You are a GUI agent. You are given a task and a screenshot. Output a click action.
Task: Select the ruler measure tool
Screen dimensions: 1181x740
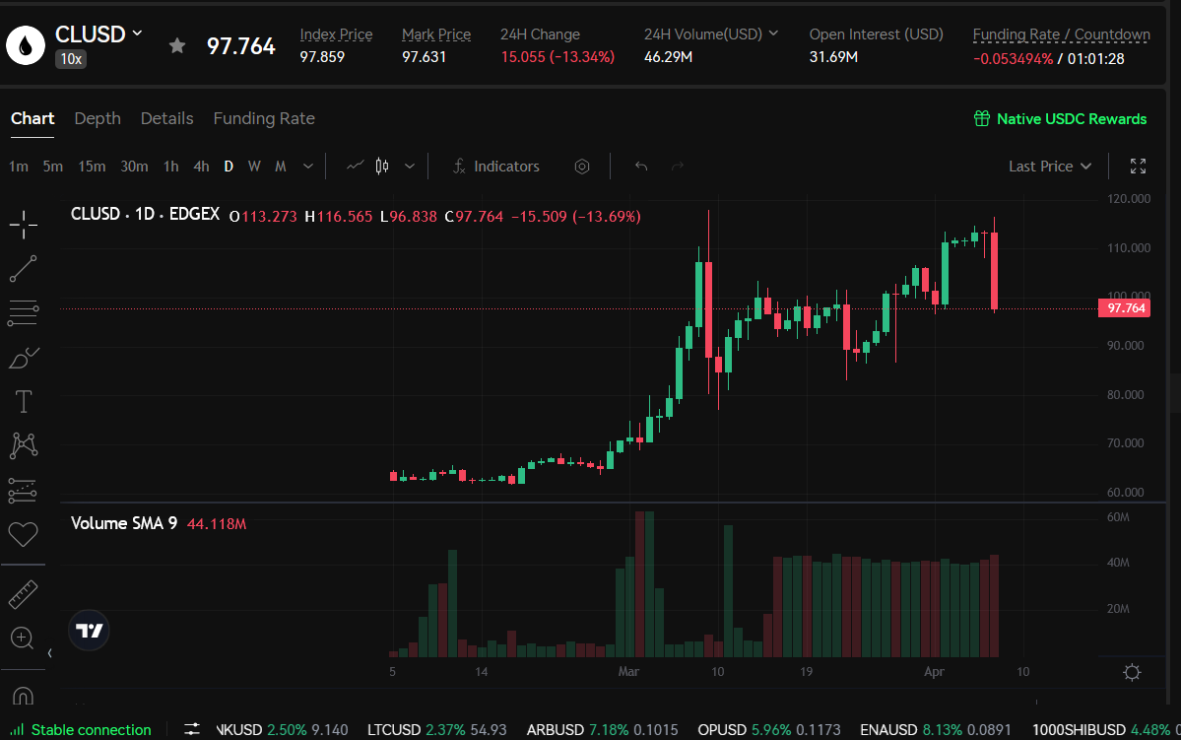[x=24, y=594]
